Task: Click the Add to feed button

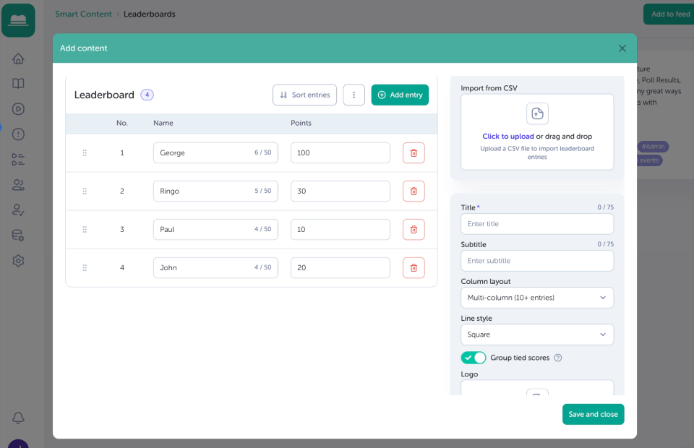Action: (x=669, y=14)
